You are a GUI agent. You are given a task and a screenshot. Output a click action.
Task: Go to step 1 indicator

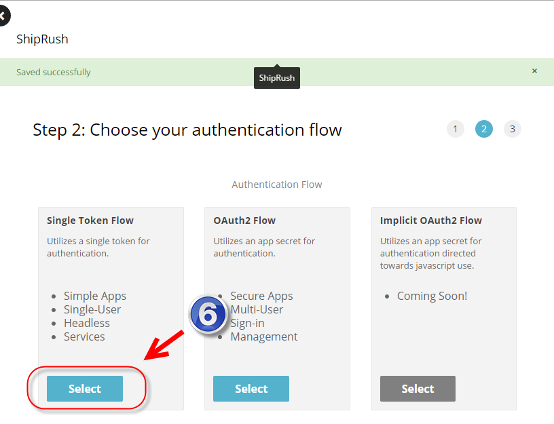coord(455,129)
